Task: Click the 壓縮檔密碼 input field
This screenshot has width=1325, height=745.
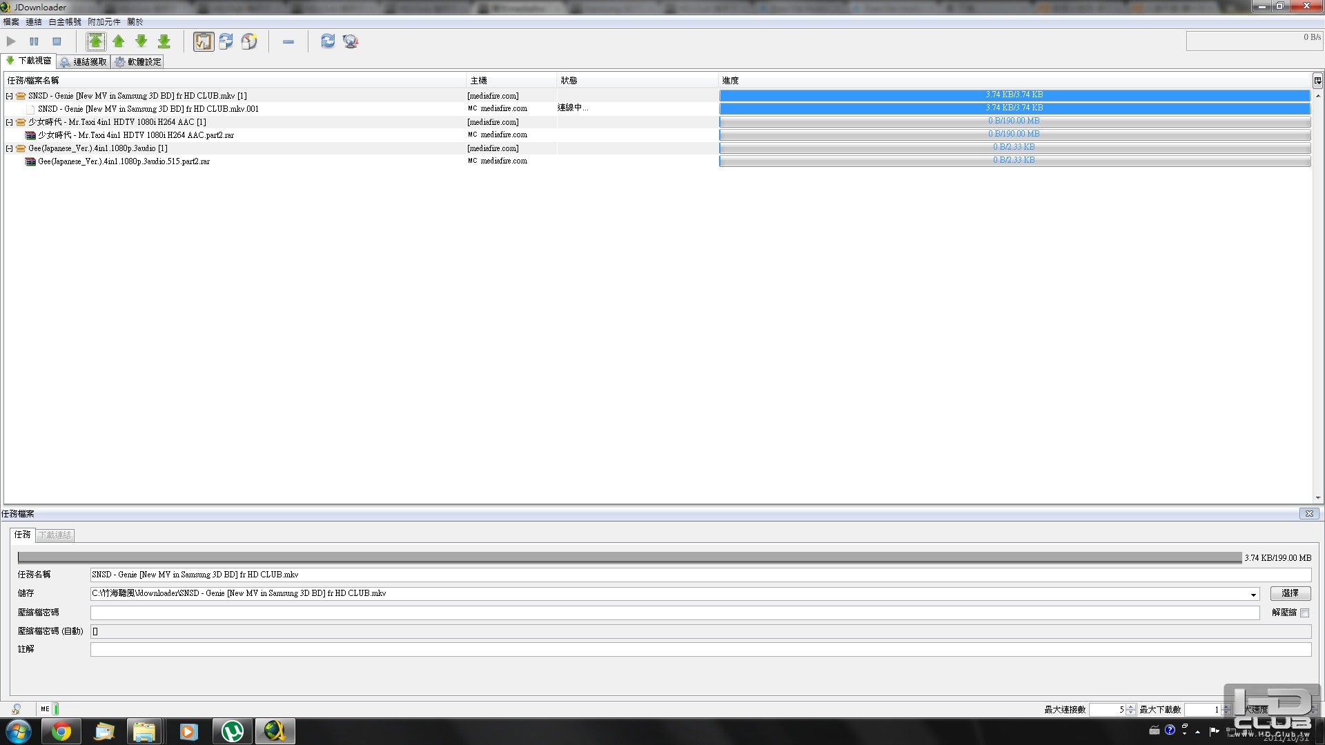Action: (675, 613)
